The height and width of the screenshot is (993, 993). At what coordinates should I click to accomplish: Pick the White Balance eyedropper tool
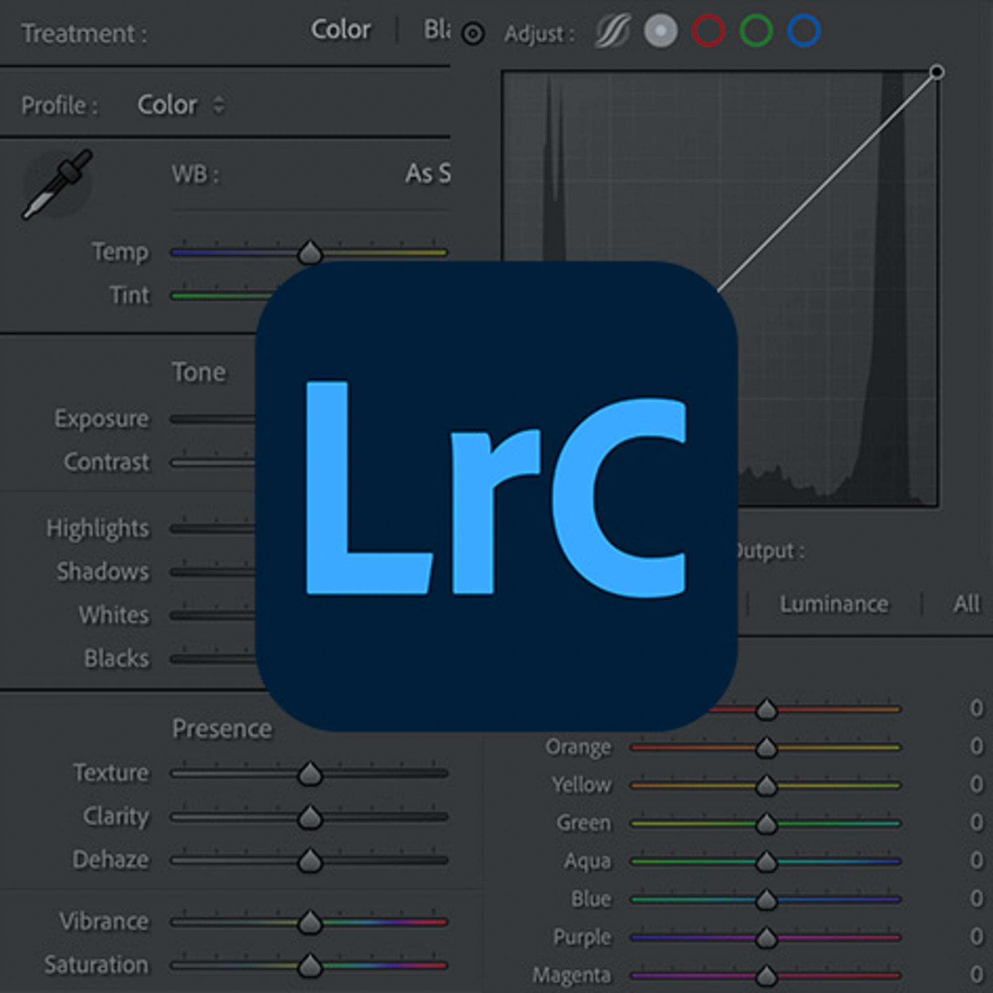[x=57, y=184]
